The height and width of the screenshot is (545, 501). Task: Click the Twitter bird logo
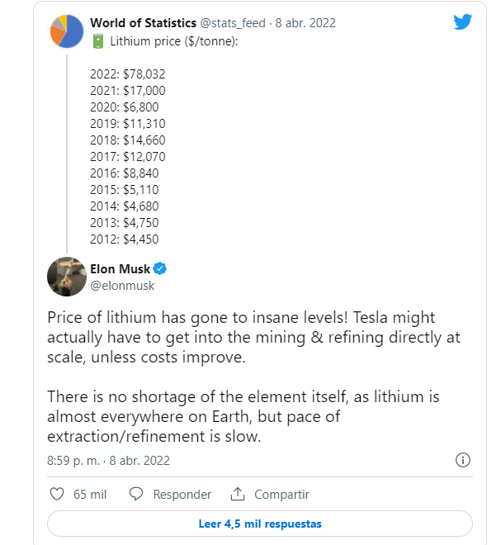pos(462,21)
